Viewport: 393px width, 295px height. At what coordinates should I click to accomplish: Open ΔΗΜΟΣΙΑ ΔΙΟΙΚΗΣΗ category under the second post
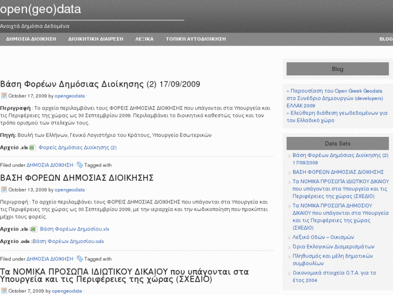pos(50,259)
